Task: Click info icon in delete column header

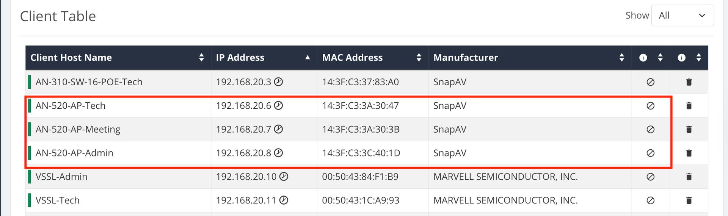Action: 681,58
